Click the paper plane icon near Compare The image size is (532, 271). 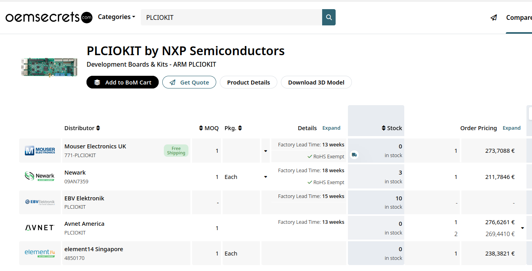click(494, 17)
